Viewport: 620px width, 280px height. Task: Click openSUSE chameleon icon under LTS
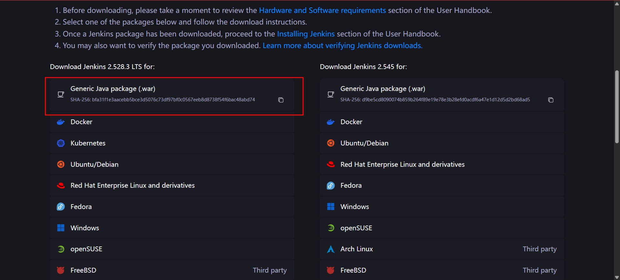tap(61, 249)
